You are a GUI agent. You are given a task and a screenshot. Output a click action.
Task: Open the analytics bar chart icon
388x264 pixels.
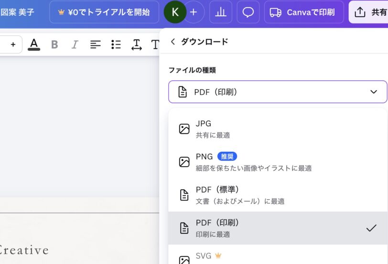[221, 12]
